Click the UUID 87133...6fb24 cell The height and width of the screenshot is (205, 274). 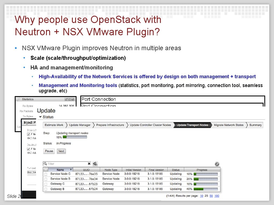(x=86, y=189)
